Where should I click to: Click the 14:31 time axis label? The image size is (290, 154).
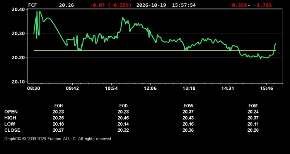click(228, 89)
